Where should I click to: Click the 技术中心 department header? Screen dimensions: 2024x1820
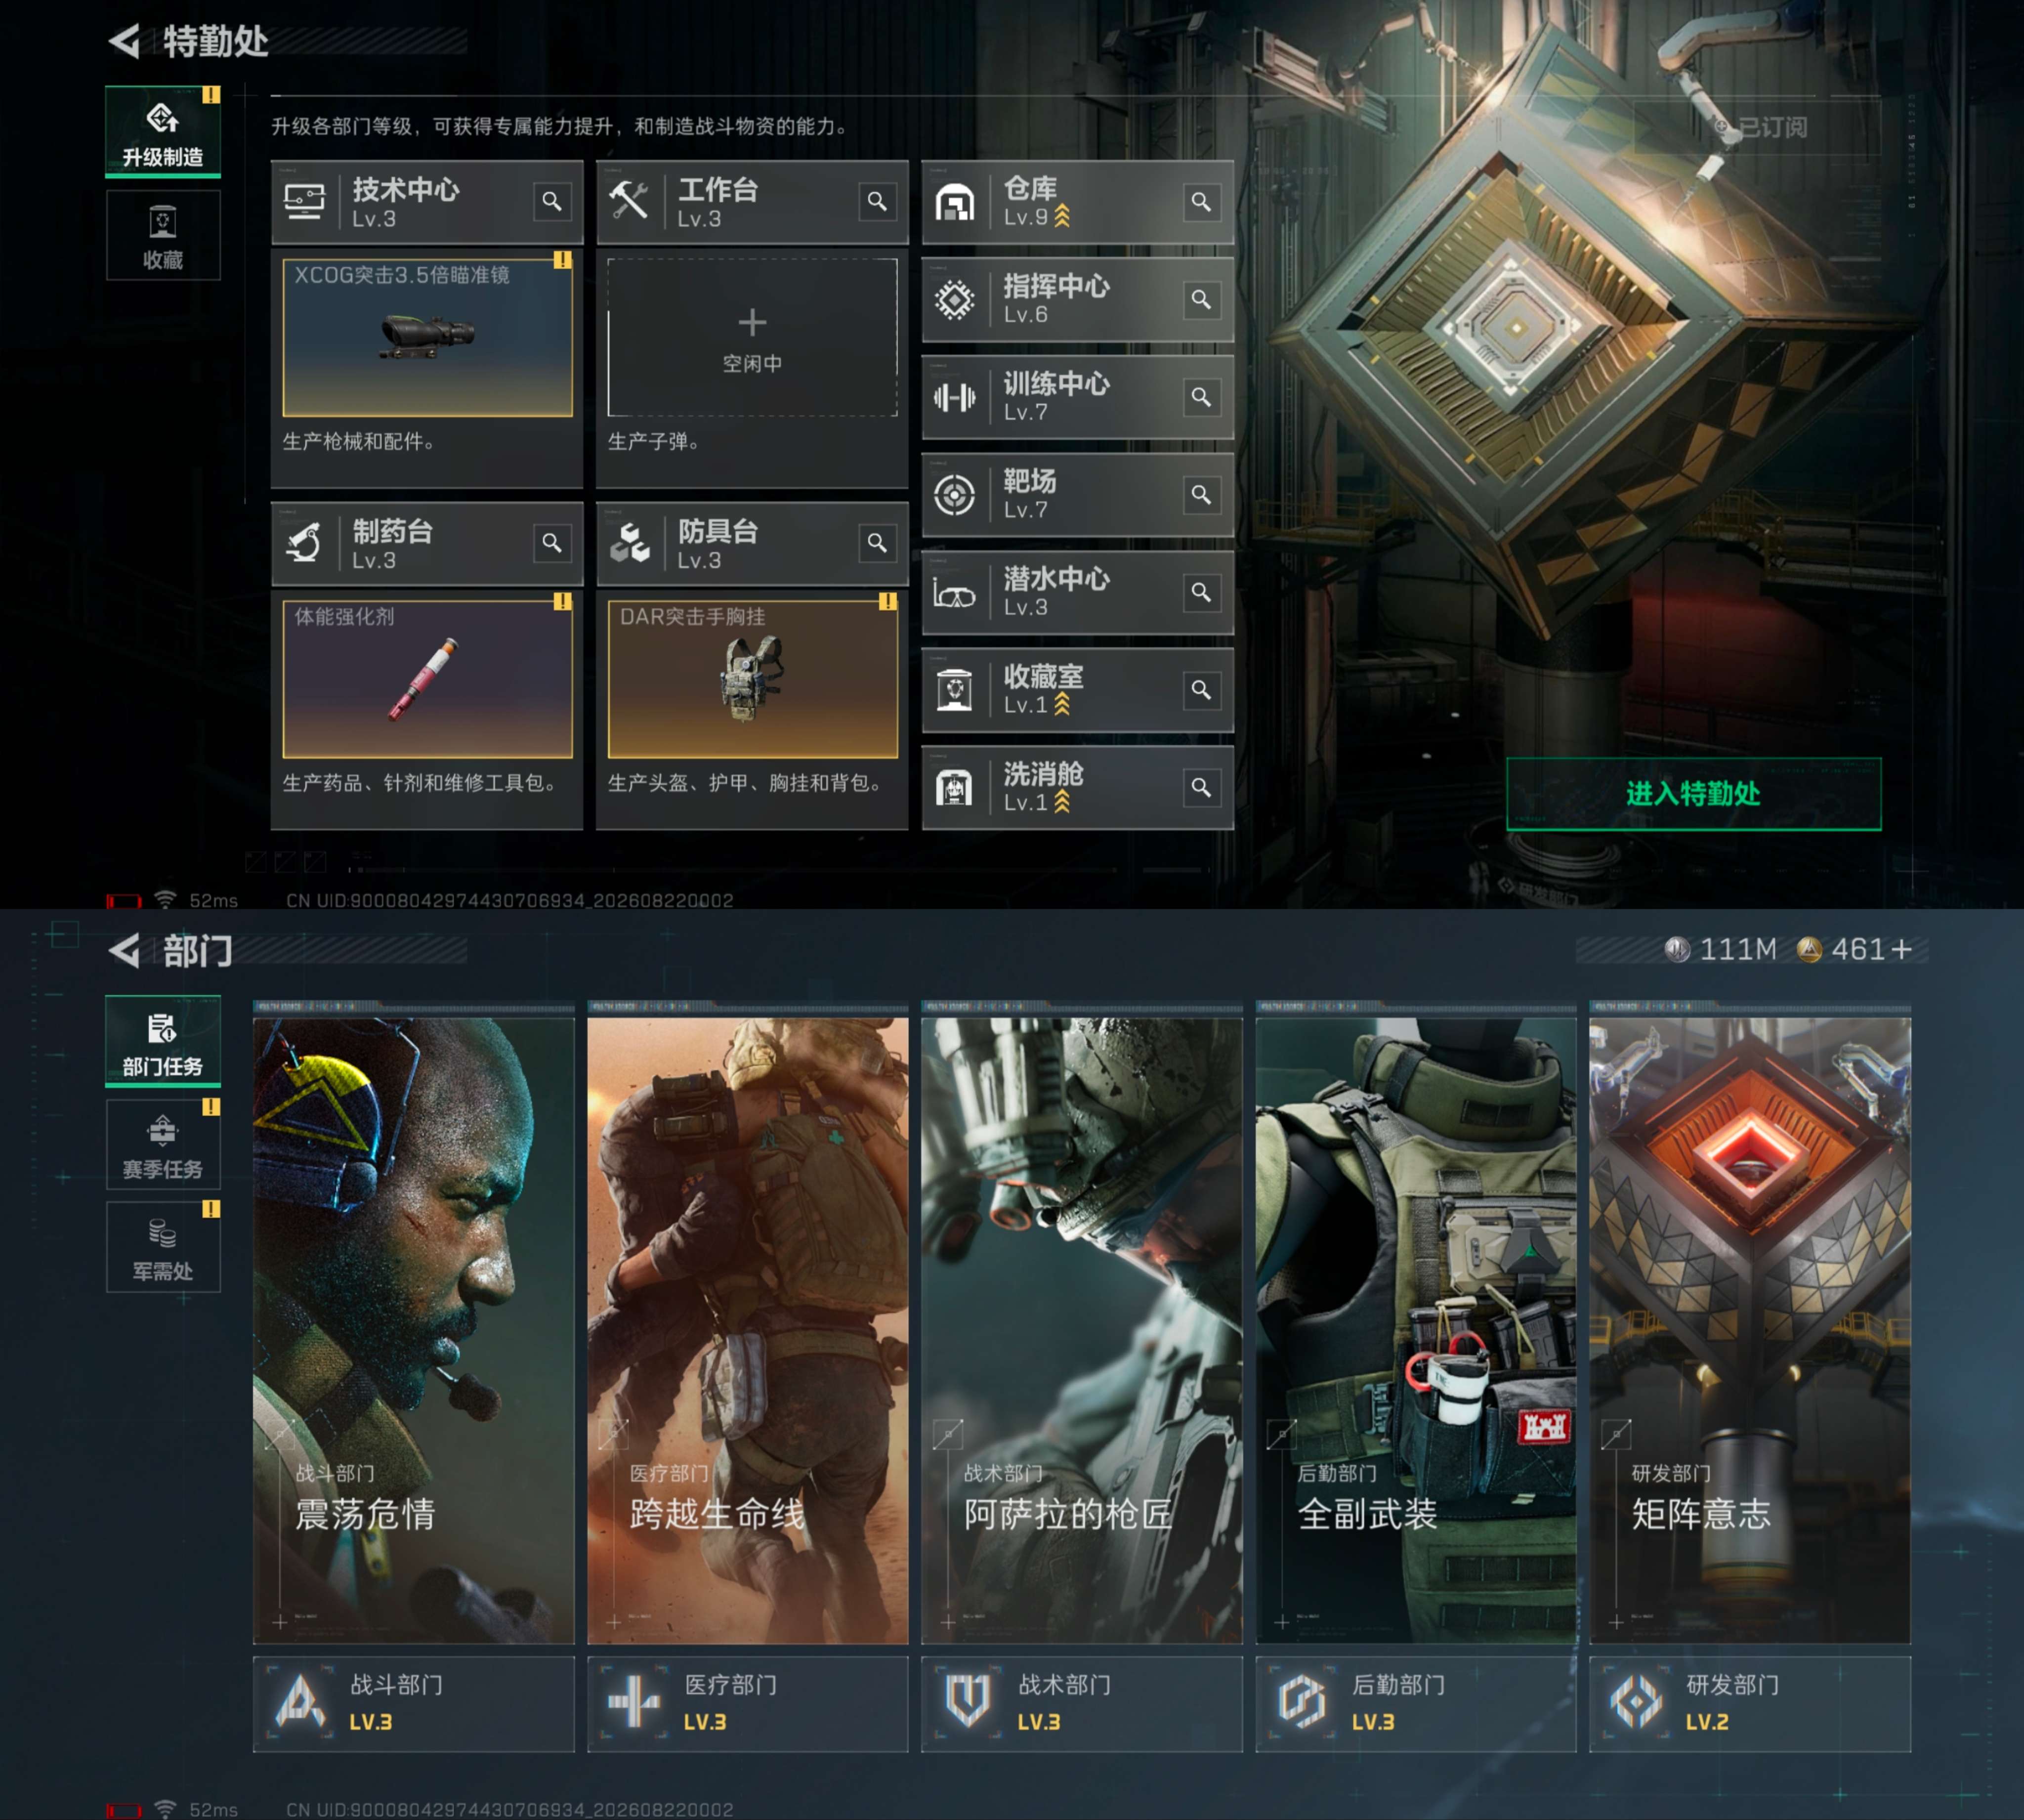click(427, 202)
